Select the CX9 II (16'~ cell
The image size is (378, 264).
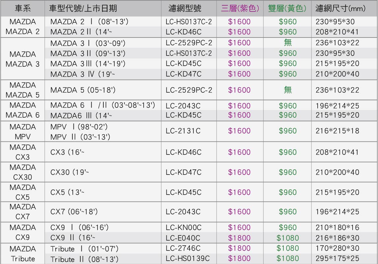pos(73,238)
